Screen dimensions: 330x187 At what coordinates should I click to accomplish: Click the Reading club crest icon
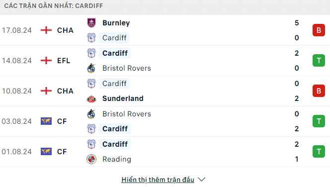pyautogui.click(x=91, y=159)
